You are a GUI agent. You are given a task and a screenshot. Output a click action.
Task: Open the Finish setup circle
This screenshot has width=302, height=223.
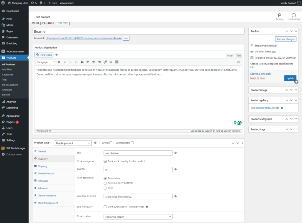pyautogui.click(x=294, y=16)
